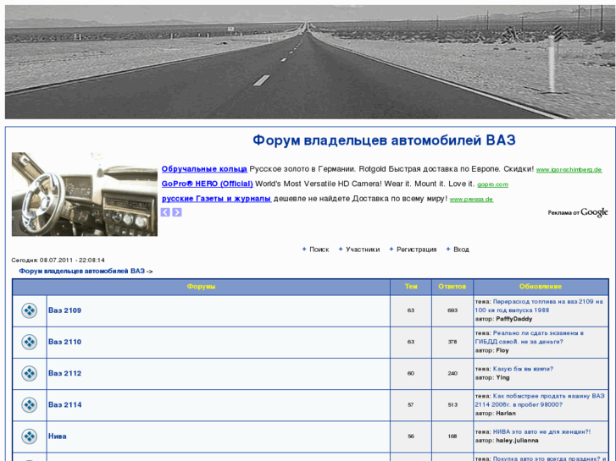Click reply count 240 in Ваз 2112 row

click(452, 373)
